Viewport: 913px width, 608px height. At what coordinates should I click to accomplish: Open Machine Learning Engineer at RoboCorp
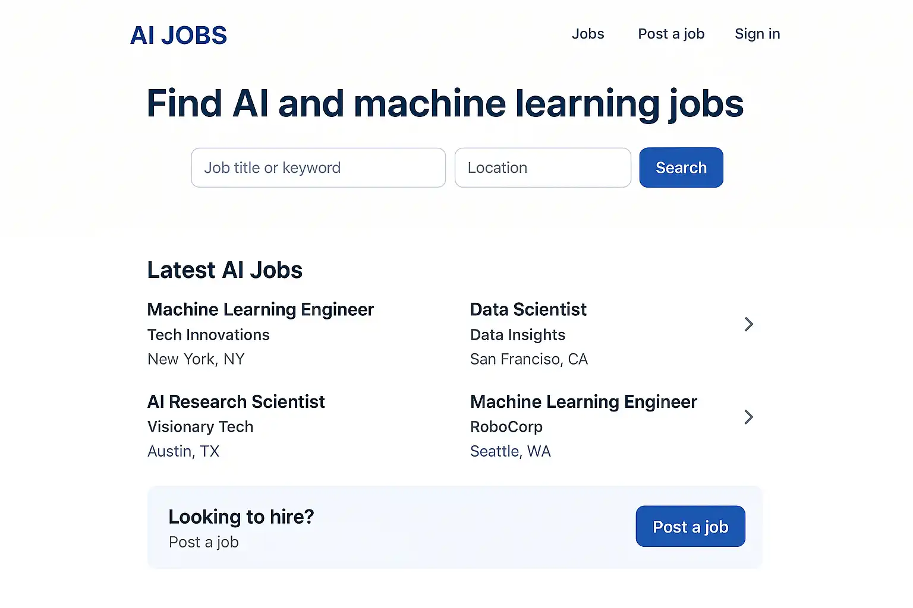[x=583, y=402]
